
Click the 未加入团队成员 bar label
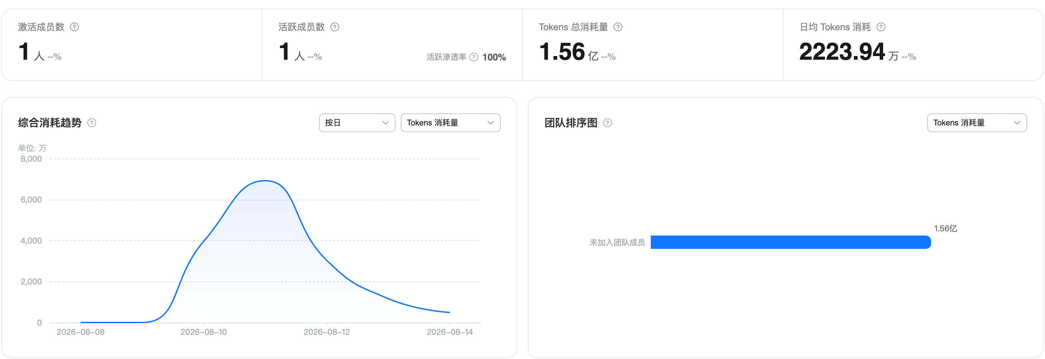coord(617,243)
